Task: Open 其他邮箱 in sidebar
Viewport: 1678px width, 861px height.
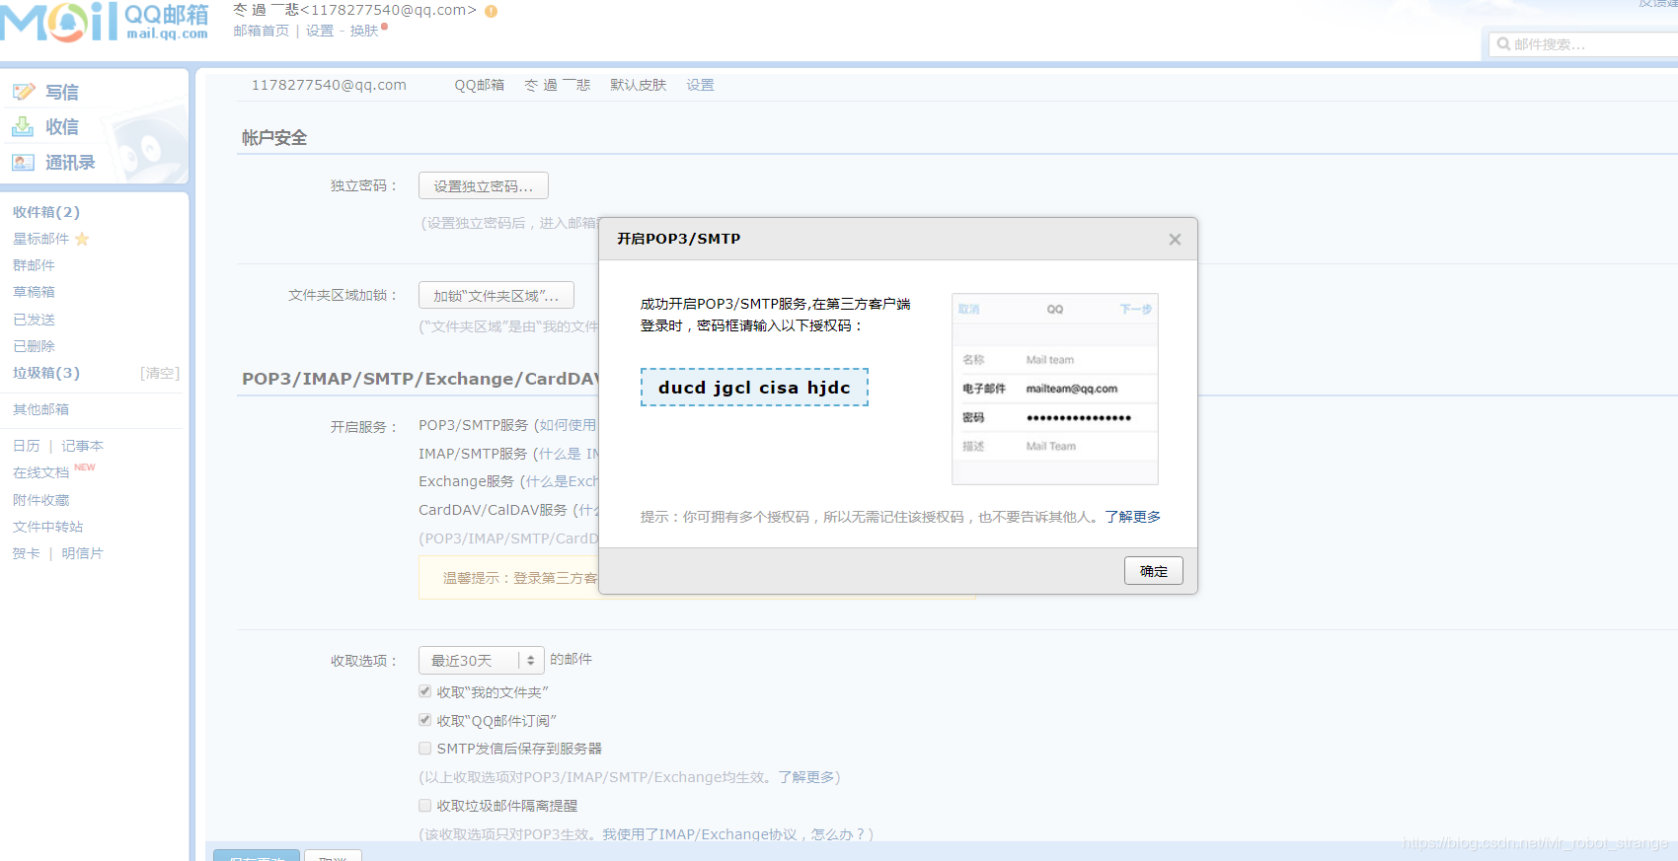Action: tap(40, 409)
